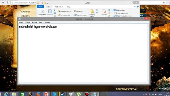Image resolution: width=170 pixels, height=96 pixels.
Task: Open World of Warcraft taskbar icon
Action: point(30,94)
